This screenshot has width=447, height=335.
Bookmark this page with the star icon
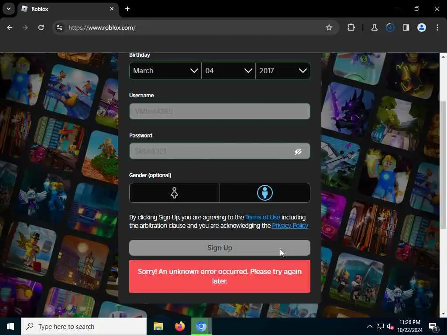point(329,27)
